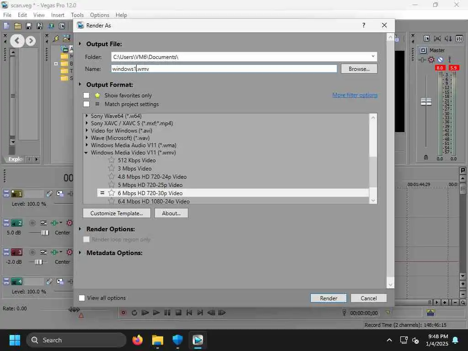Click track 2 invert phase icon
The image size is (468, 351).
(43, 223)
